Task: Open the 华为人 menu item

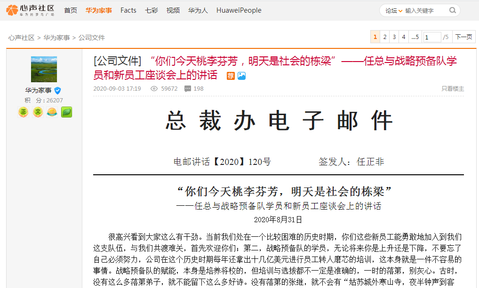Action: pos(198,10)
